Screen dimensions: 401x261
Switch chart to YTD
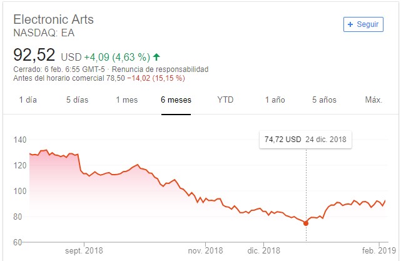coord(225,100)
